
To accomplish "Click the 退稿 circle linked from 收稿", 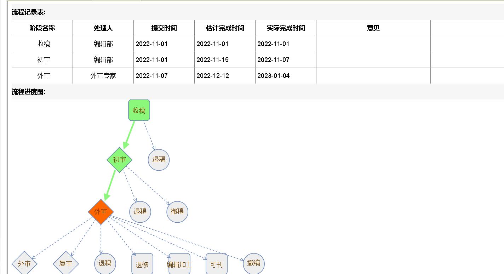I will tap(159, 160).
